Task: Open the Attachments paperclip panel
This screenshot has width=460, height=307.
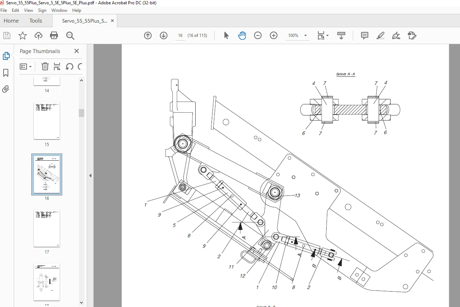Action: tap(6, 89)
